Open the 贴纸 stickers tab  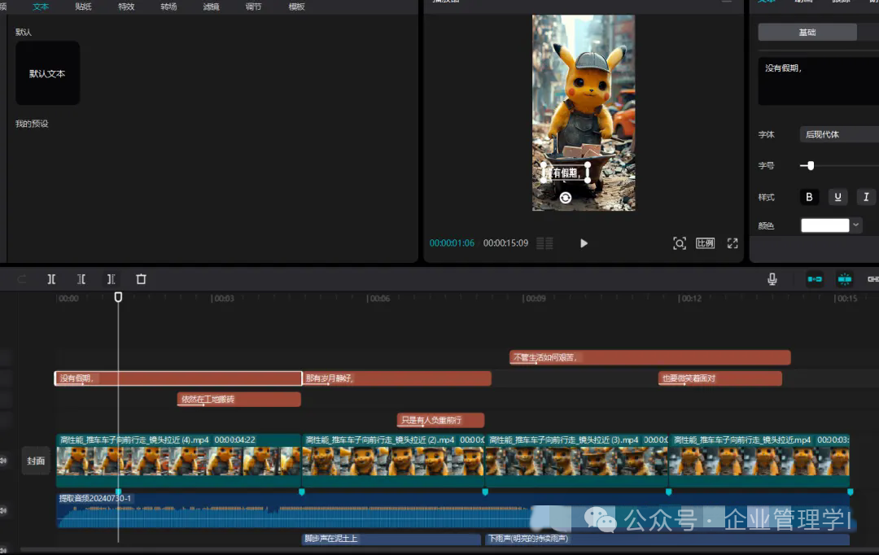coord(83,7)
